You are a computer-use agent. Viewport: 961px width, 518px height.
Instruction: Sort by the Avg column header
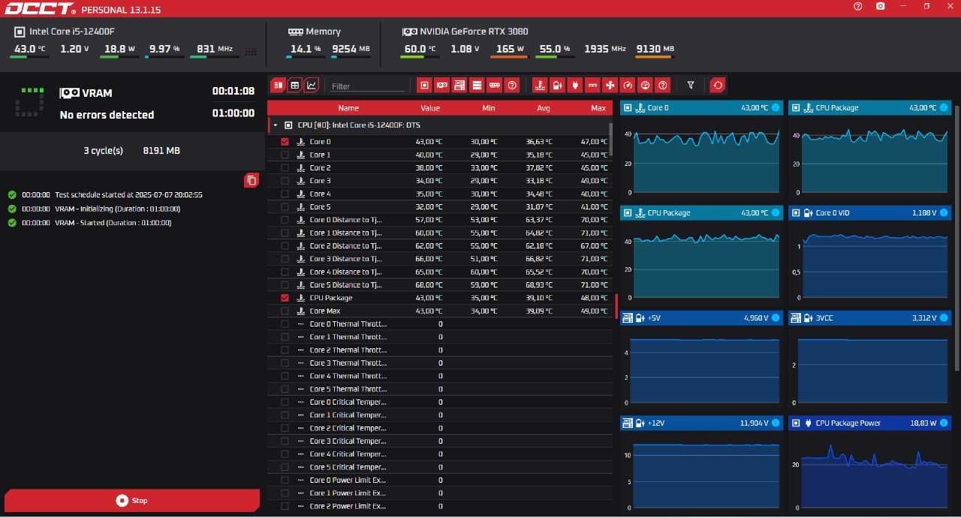544,108
